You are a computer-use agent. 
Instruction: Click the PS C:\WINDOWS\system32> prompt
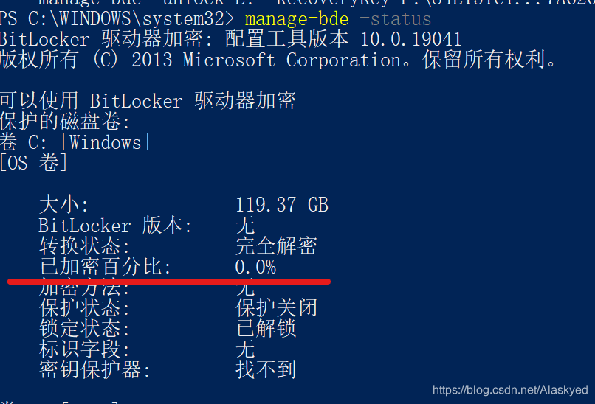(117, 19)
